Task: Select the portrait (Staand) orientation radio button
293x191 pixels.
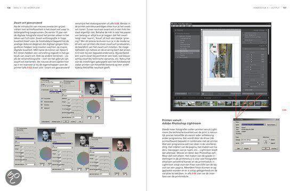Action: (x=270, y=140)
